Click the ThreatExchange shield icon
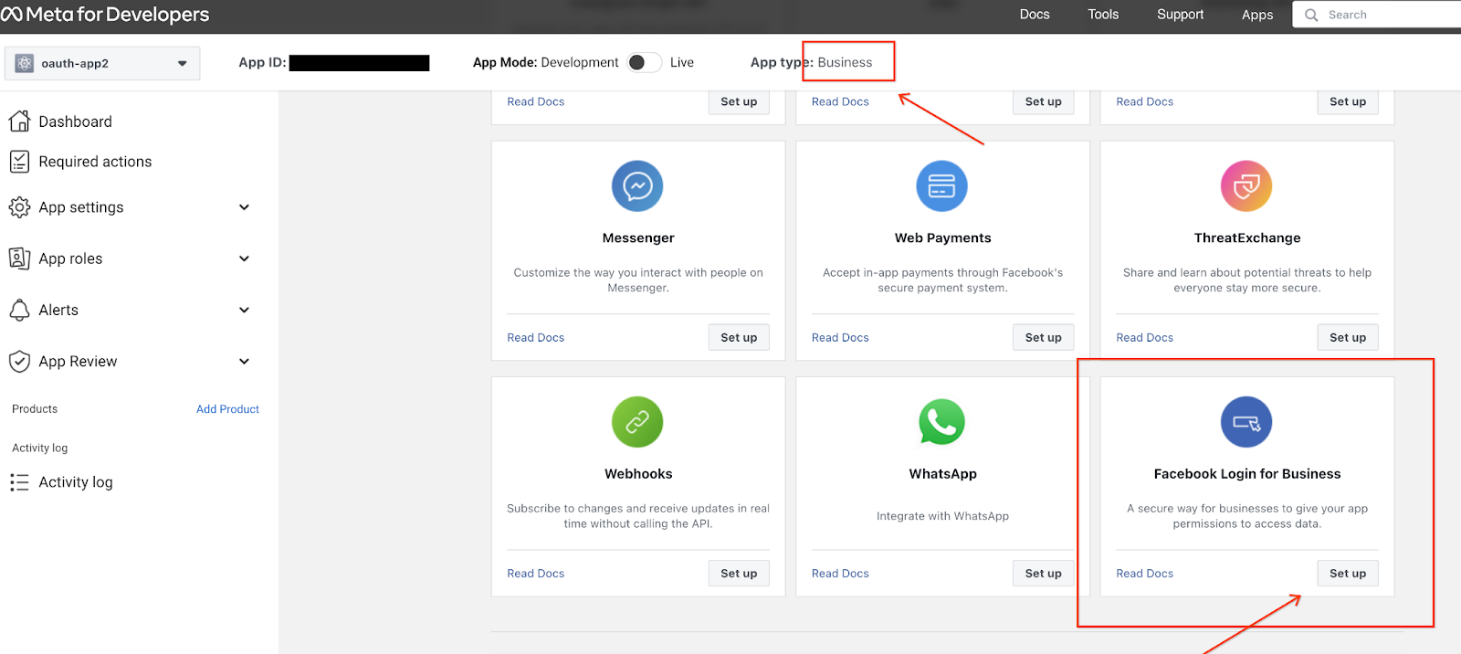The height and width of the screenshot is (654, 1461). [x=1246, y=186]
